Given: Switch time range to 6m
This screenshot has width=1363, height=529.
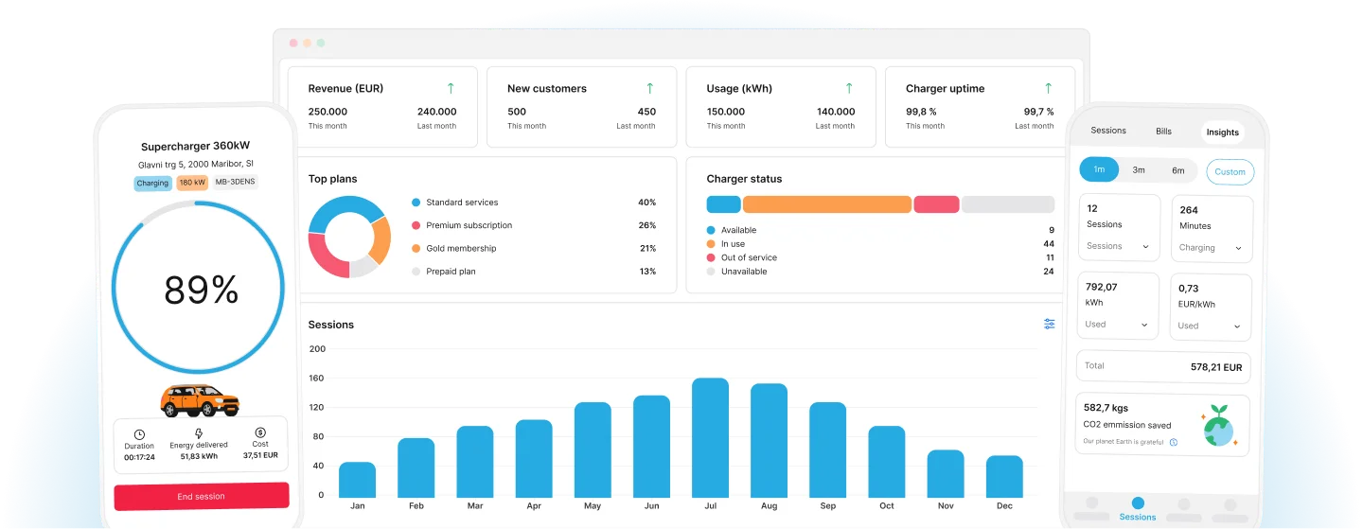Looking at the screenshot, I should (1178, 170).
